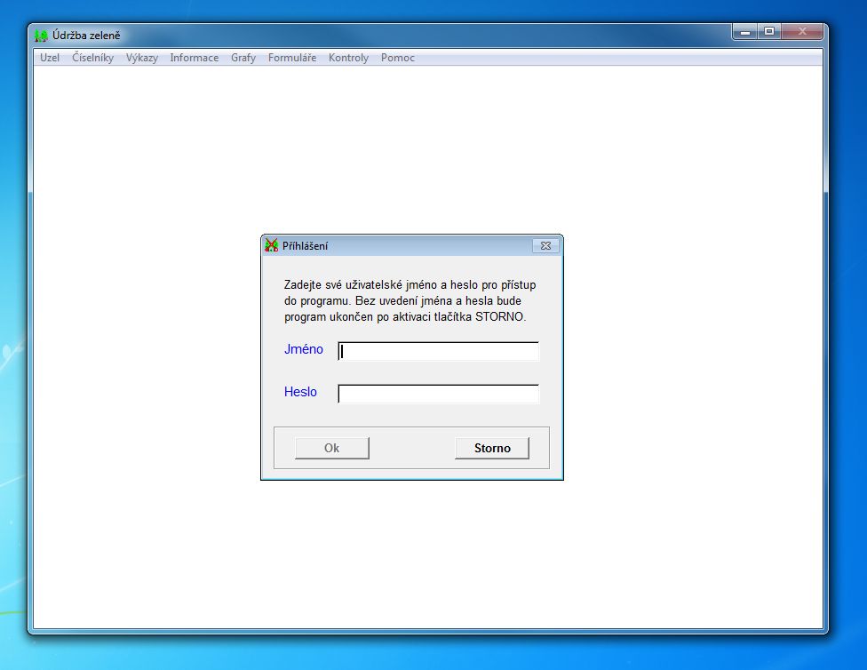Close the Údržba zeleně main window
867x670 pixels.
(x=802, y=31)
